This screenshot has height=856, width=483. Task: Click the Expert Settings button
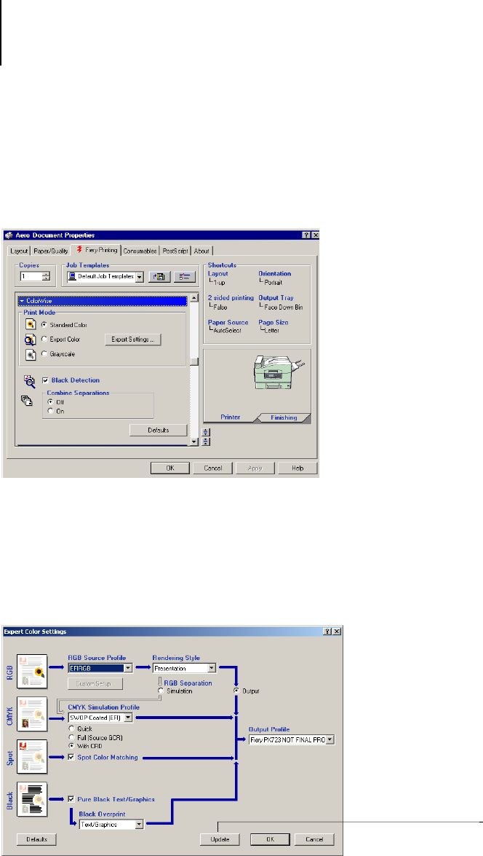pos(133,339)
